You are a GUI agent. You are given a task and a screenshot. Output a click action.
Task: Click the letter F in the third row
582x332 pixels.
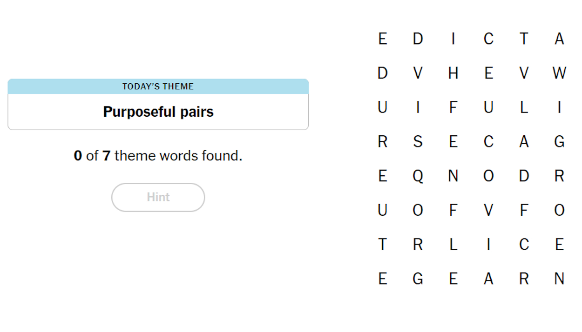coord(453,107)
